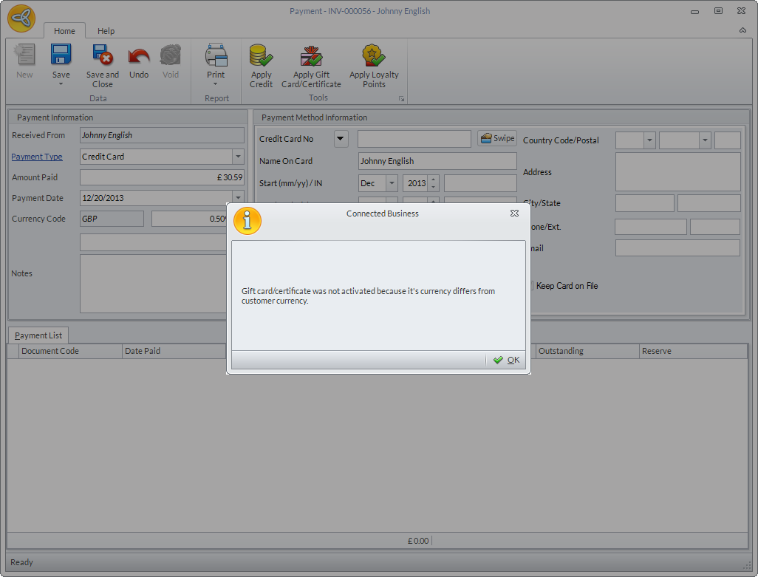Expand the Payment Type dropdown
Image resolution: width=758 pixels, height=577 pixels.
click(238, 157)
